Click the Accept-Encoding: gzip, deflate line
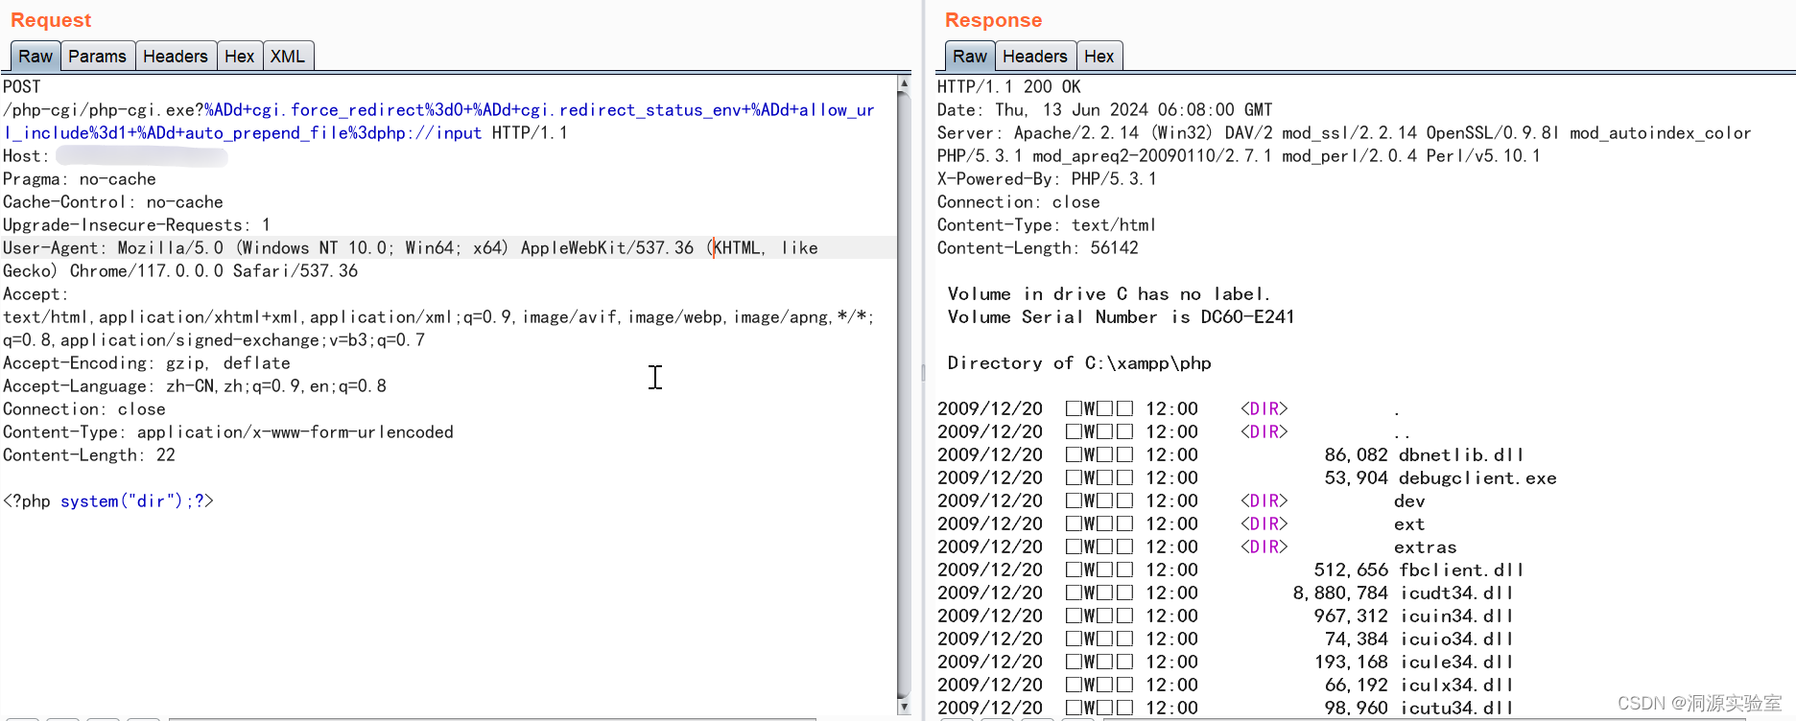Image resolution: width=1796 pixels, height=721 pixels. click(x=147, y=363)
